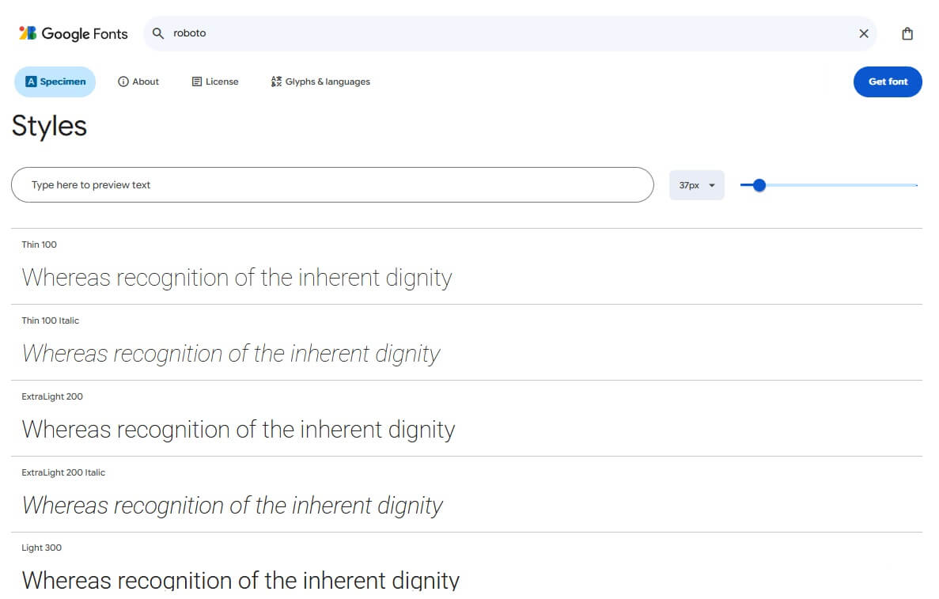The height and width of the screenshot is (599, 939).
Task: Click the font size slider handle
Action: click(759, 186)
